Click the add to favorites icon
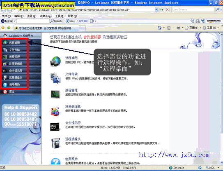This screenshot has width=223, height=171. tap(9, 28)
